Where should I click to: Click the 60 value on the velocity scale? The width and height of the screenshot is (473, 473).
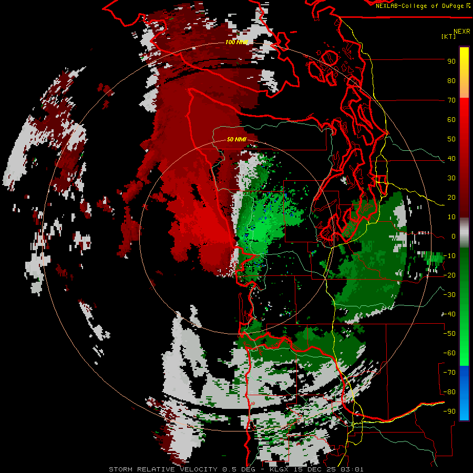coord(451,120)
